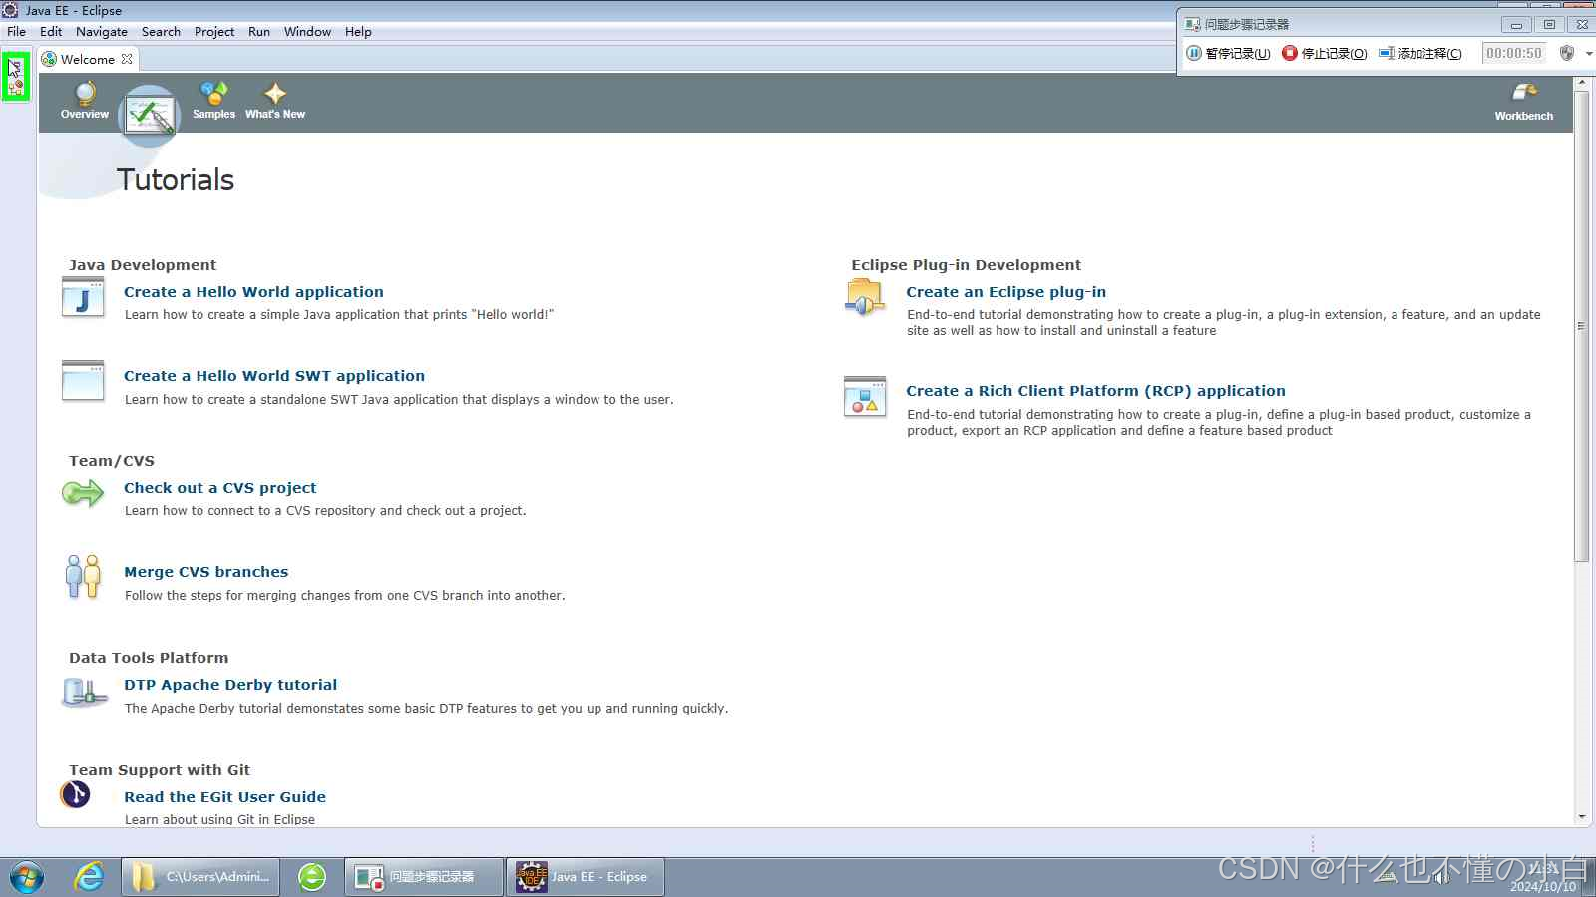Click the scrollbar up arrow on Welcome page
This screenshot has height=897, width=1596.
1581,83
